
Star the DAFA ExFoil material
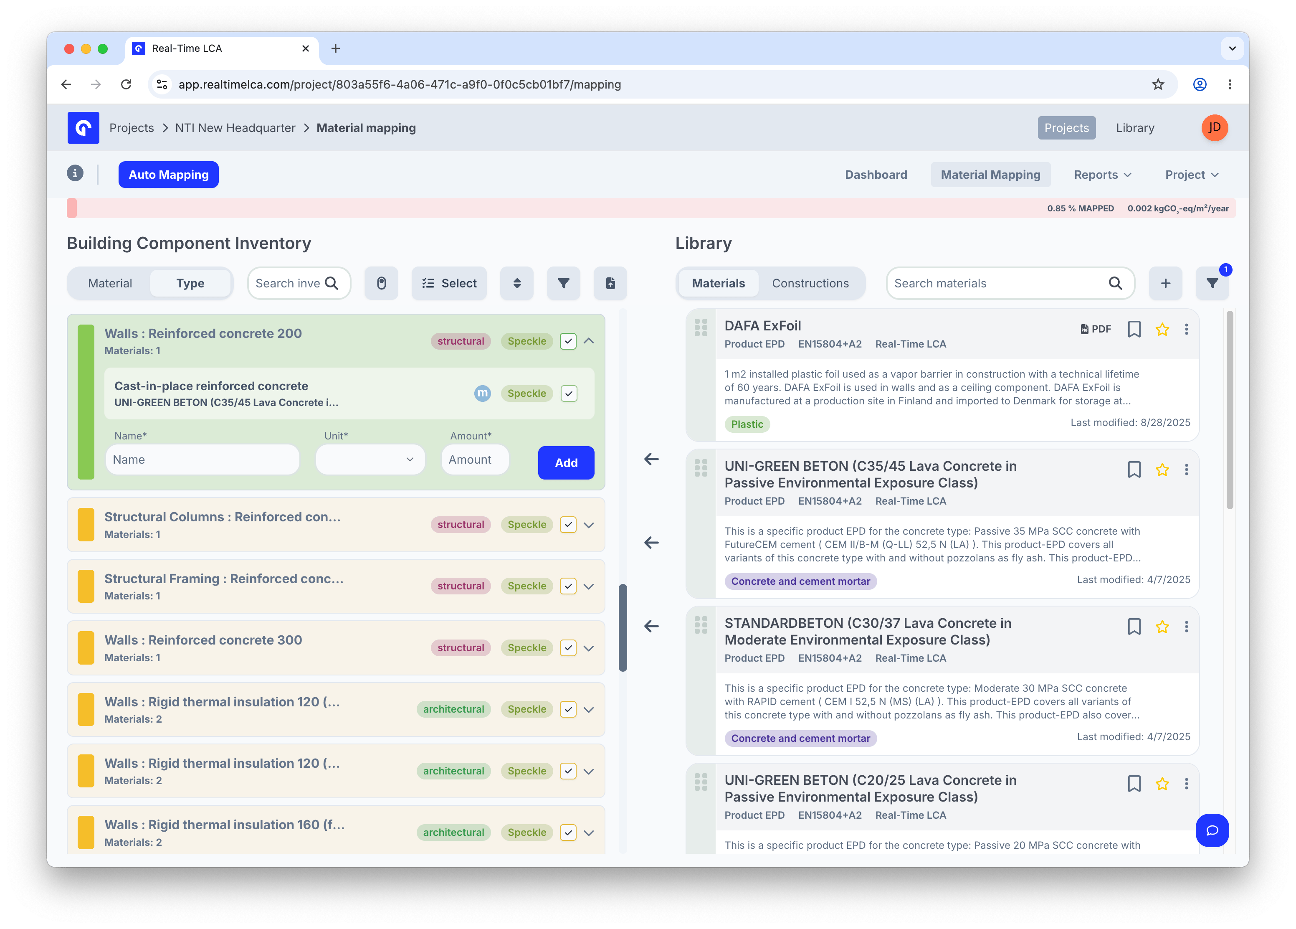point(1162,329)
